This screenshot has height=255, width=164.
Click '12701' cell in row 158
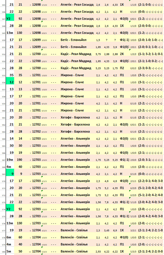point(36,96)
